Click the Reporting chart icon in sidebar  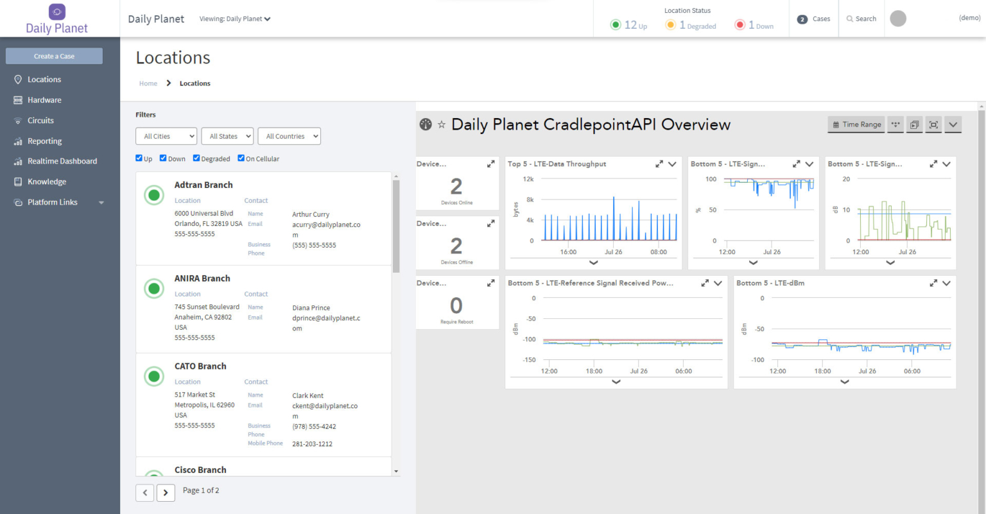18,141
